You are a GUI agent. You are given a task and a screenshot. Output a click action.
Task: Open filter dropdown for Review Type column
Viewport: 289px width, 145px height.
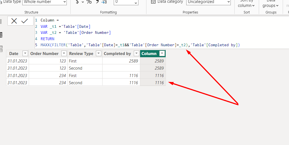(x=99, y=54)
